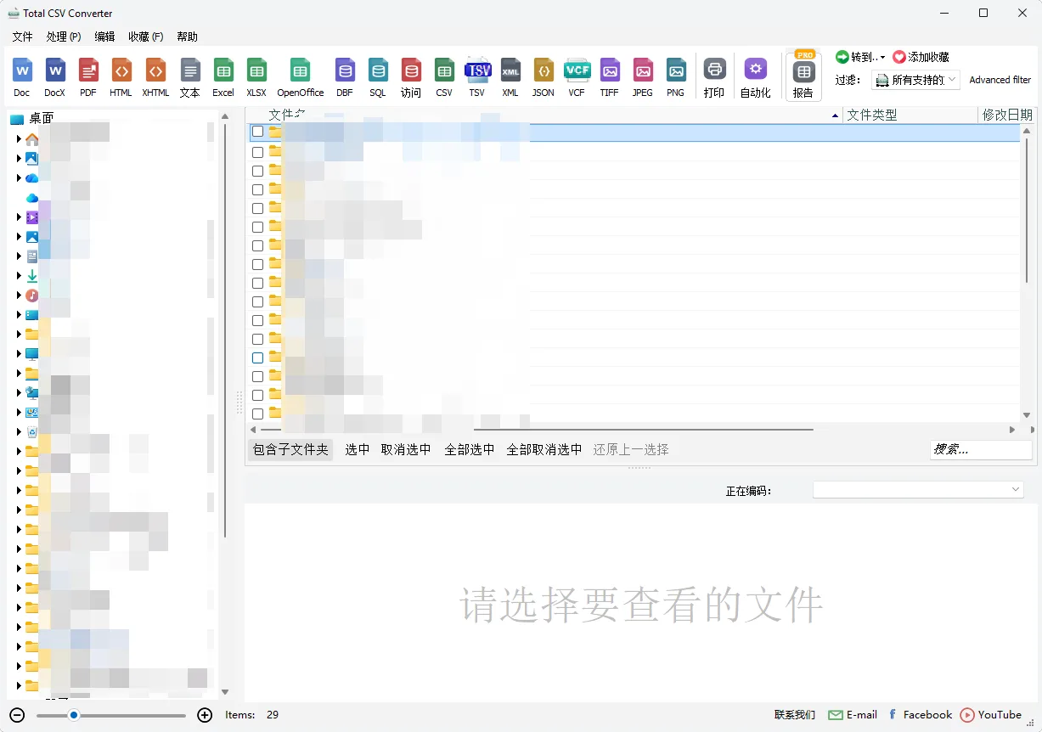Select the VCF conversion icon
This screenshot has width=1042, height=732.
coord(577,77)
